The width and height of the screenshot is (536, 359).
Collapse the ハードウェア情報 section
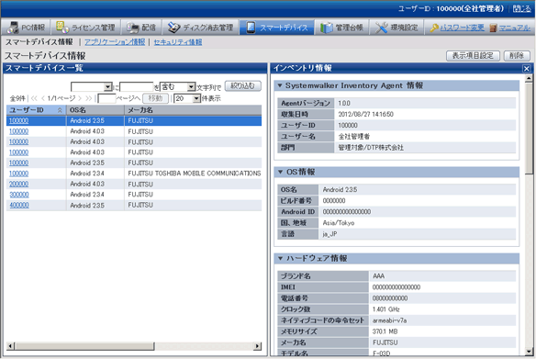280,258
